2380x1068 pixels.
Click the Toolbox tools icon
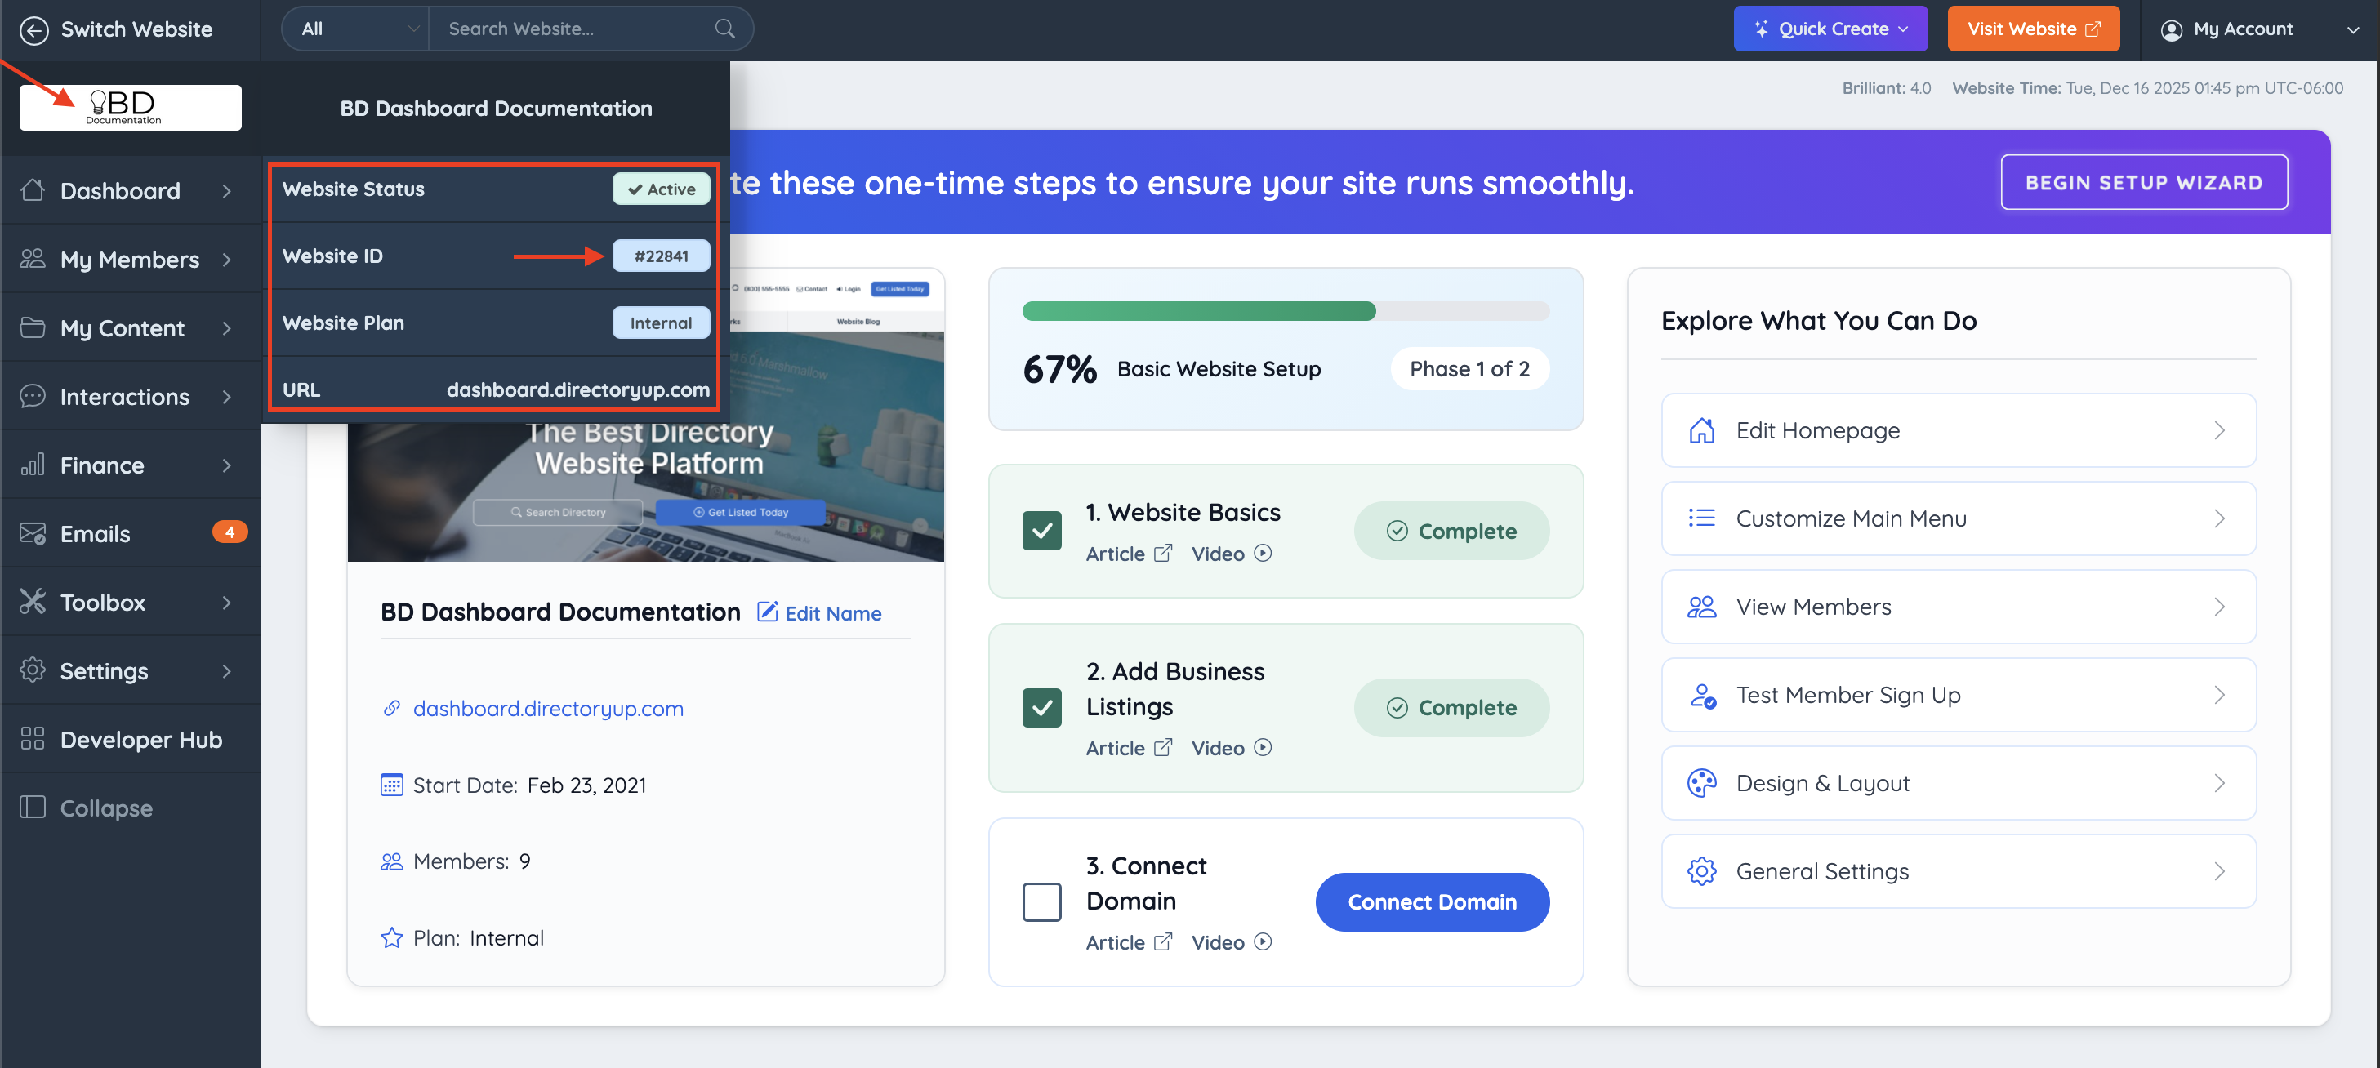point(33,602)
